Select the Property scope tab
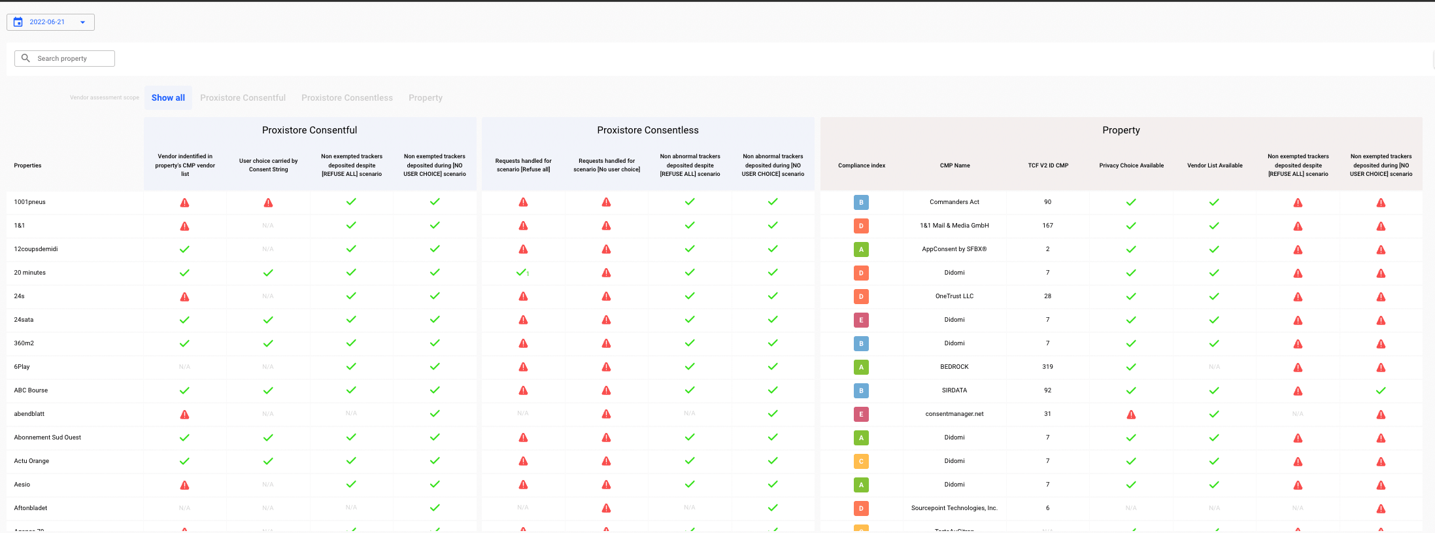 (x=425, y=98)
